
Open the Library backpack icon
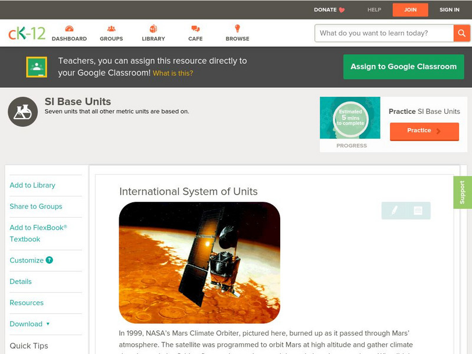(x=153, y=28)
